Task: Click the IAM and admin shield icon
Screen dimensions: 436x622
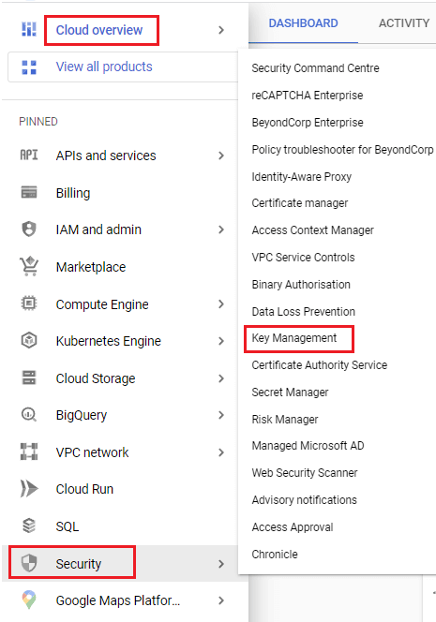Action: 29,230
